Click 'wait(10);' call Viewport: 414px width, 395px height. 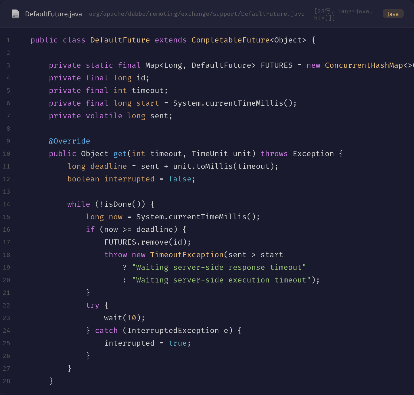(x=124, y=318)
